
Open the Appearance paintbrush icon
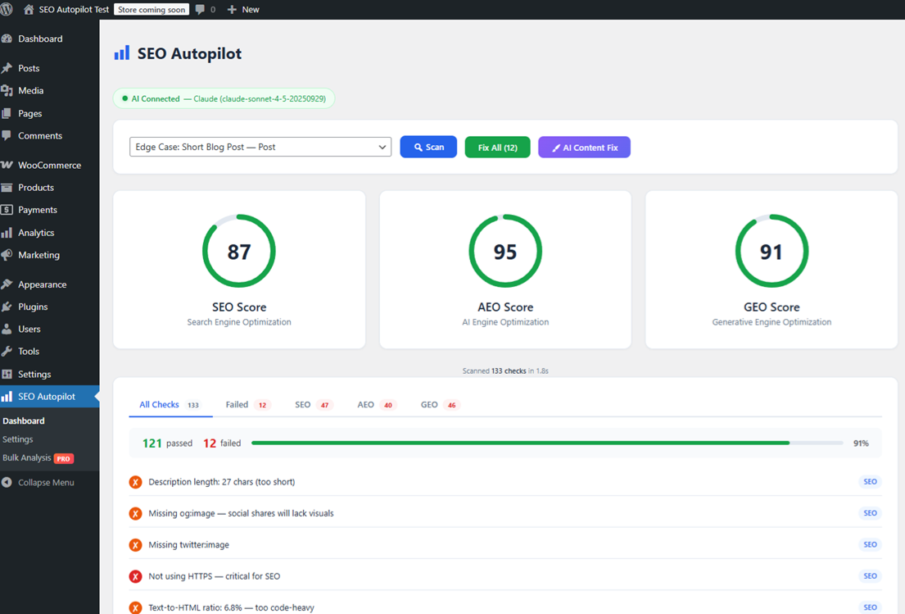click(8, 284)
